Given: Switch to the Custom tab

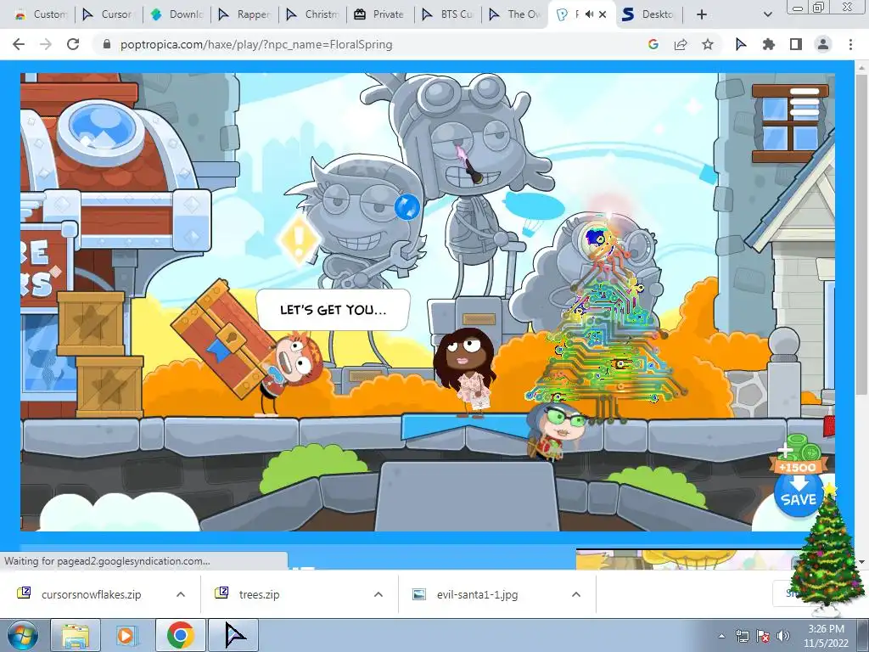Looking at the screenshot, I should tap(40, 14).
